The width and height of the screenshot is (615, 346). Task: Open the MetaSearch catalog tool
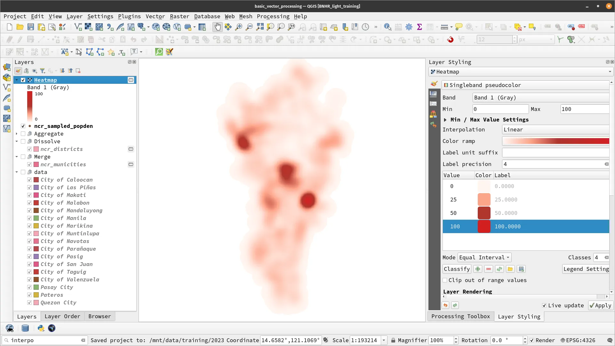(159, 51)
